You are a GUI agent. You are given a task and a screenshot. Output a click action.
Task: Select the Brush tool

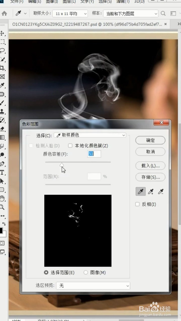click(x=2, y=103)
